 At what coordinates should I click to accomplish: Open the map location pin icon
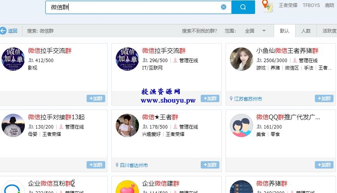[268, 6]
